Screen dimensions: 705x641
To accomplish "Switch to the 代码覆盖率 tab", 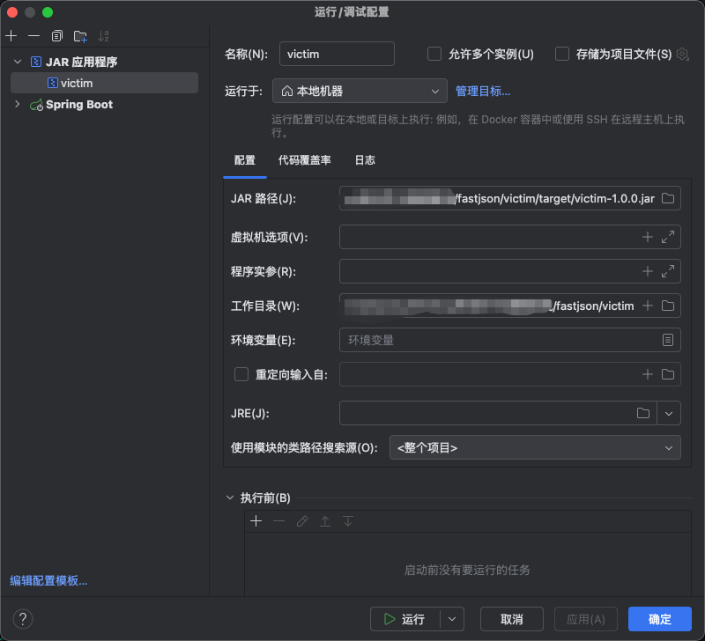I will click(305, 160).
